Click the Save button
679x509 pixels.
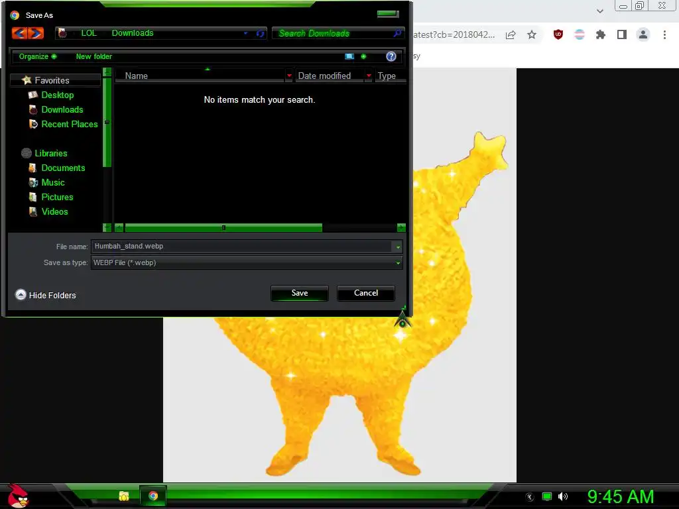(x=300, y=293)
